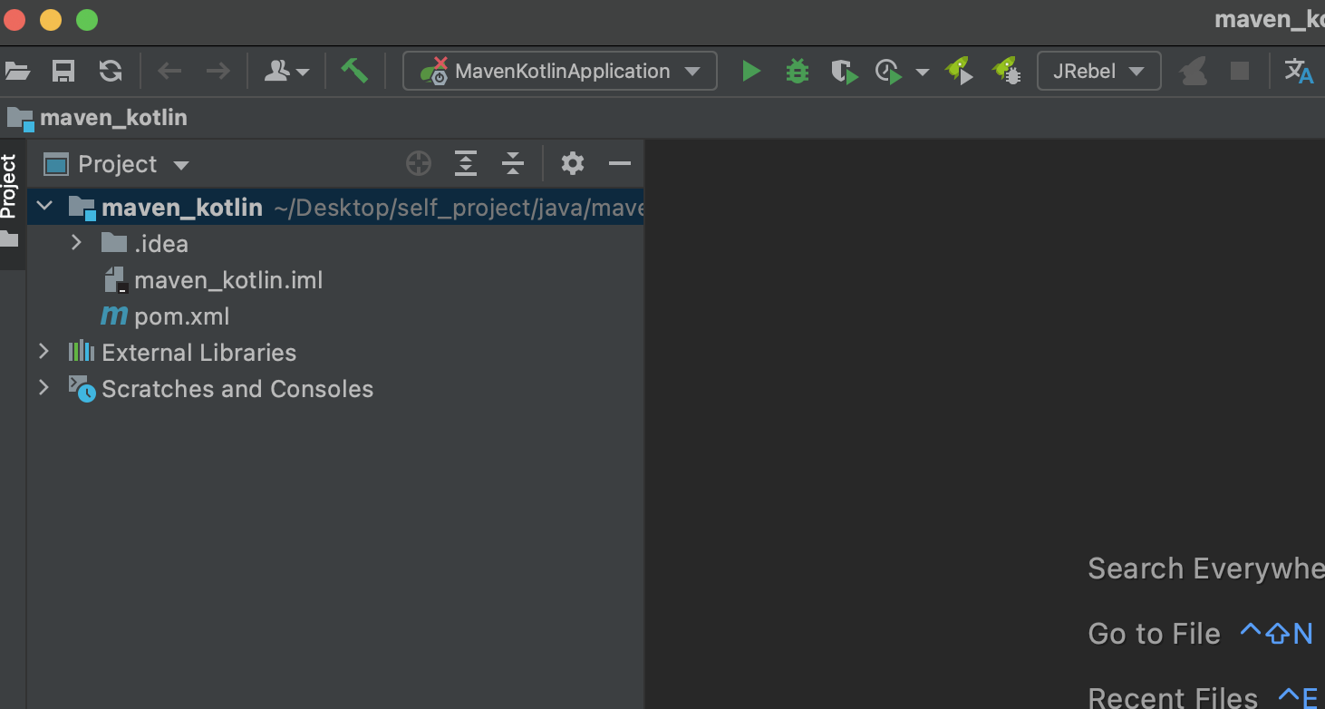Click the Recent Files hint text
The image size is (1325, 709).
[x=1173, y=697]
